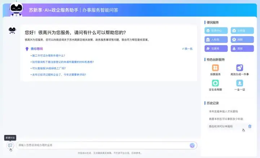
Task: Select question about 可以直接报3A级绿色工厂吗
Action: coord(49,68)
